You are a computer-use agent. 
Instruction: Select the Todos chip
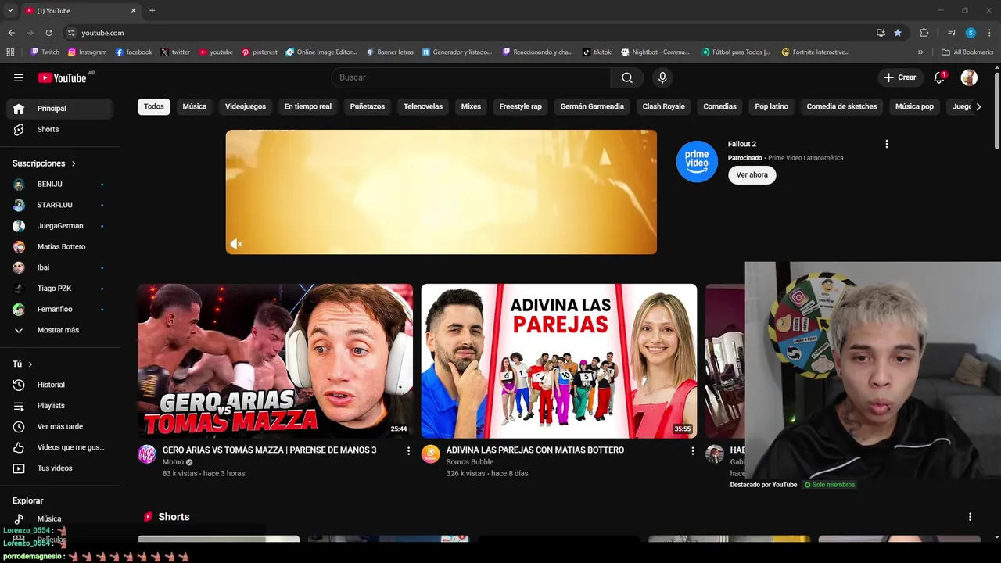(154, 106)
